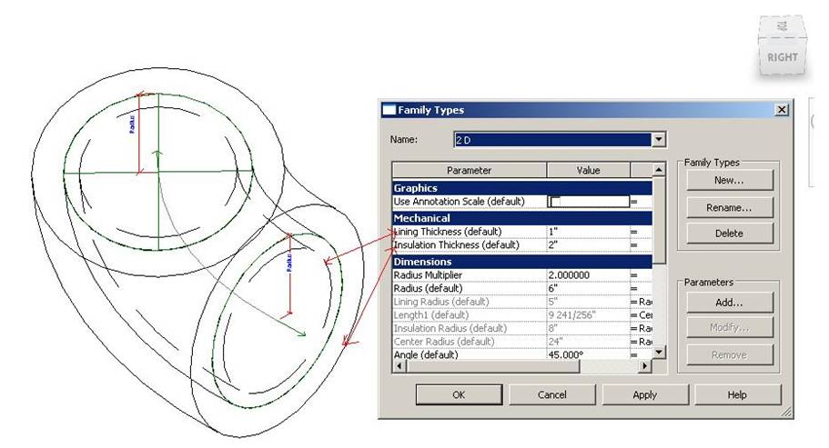Click the horizontal scrollbar left arrow

(399, 365)
